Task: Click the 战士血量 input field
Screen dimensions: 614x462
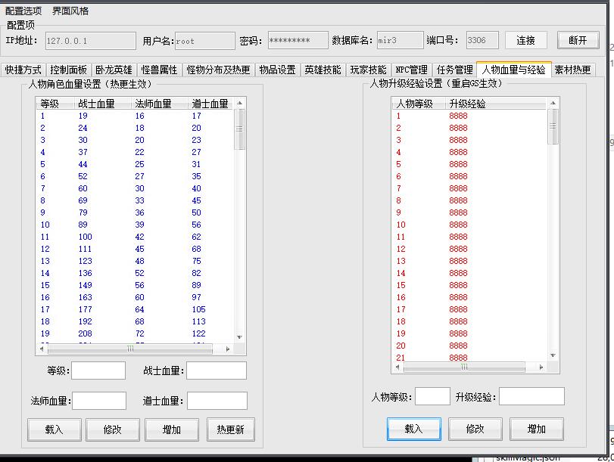Action: coord(217,371)
